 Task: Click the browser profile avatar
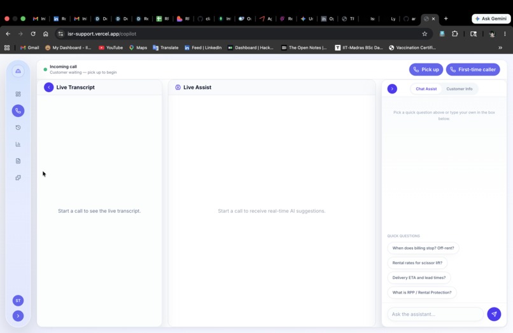(492, 34)
